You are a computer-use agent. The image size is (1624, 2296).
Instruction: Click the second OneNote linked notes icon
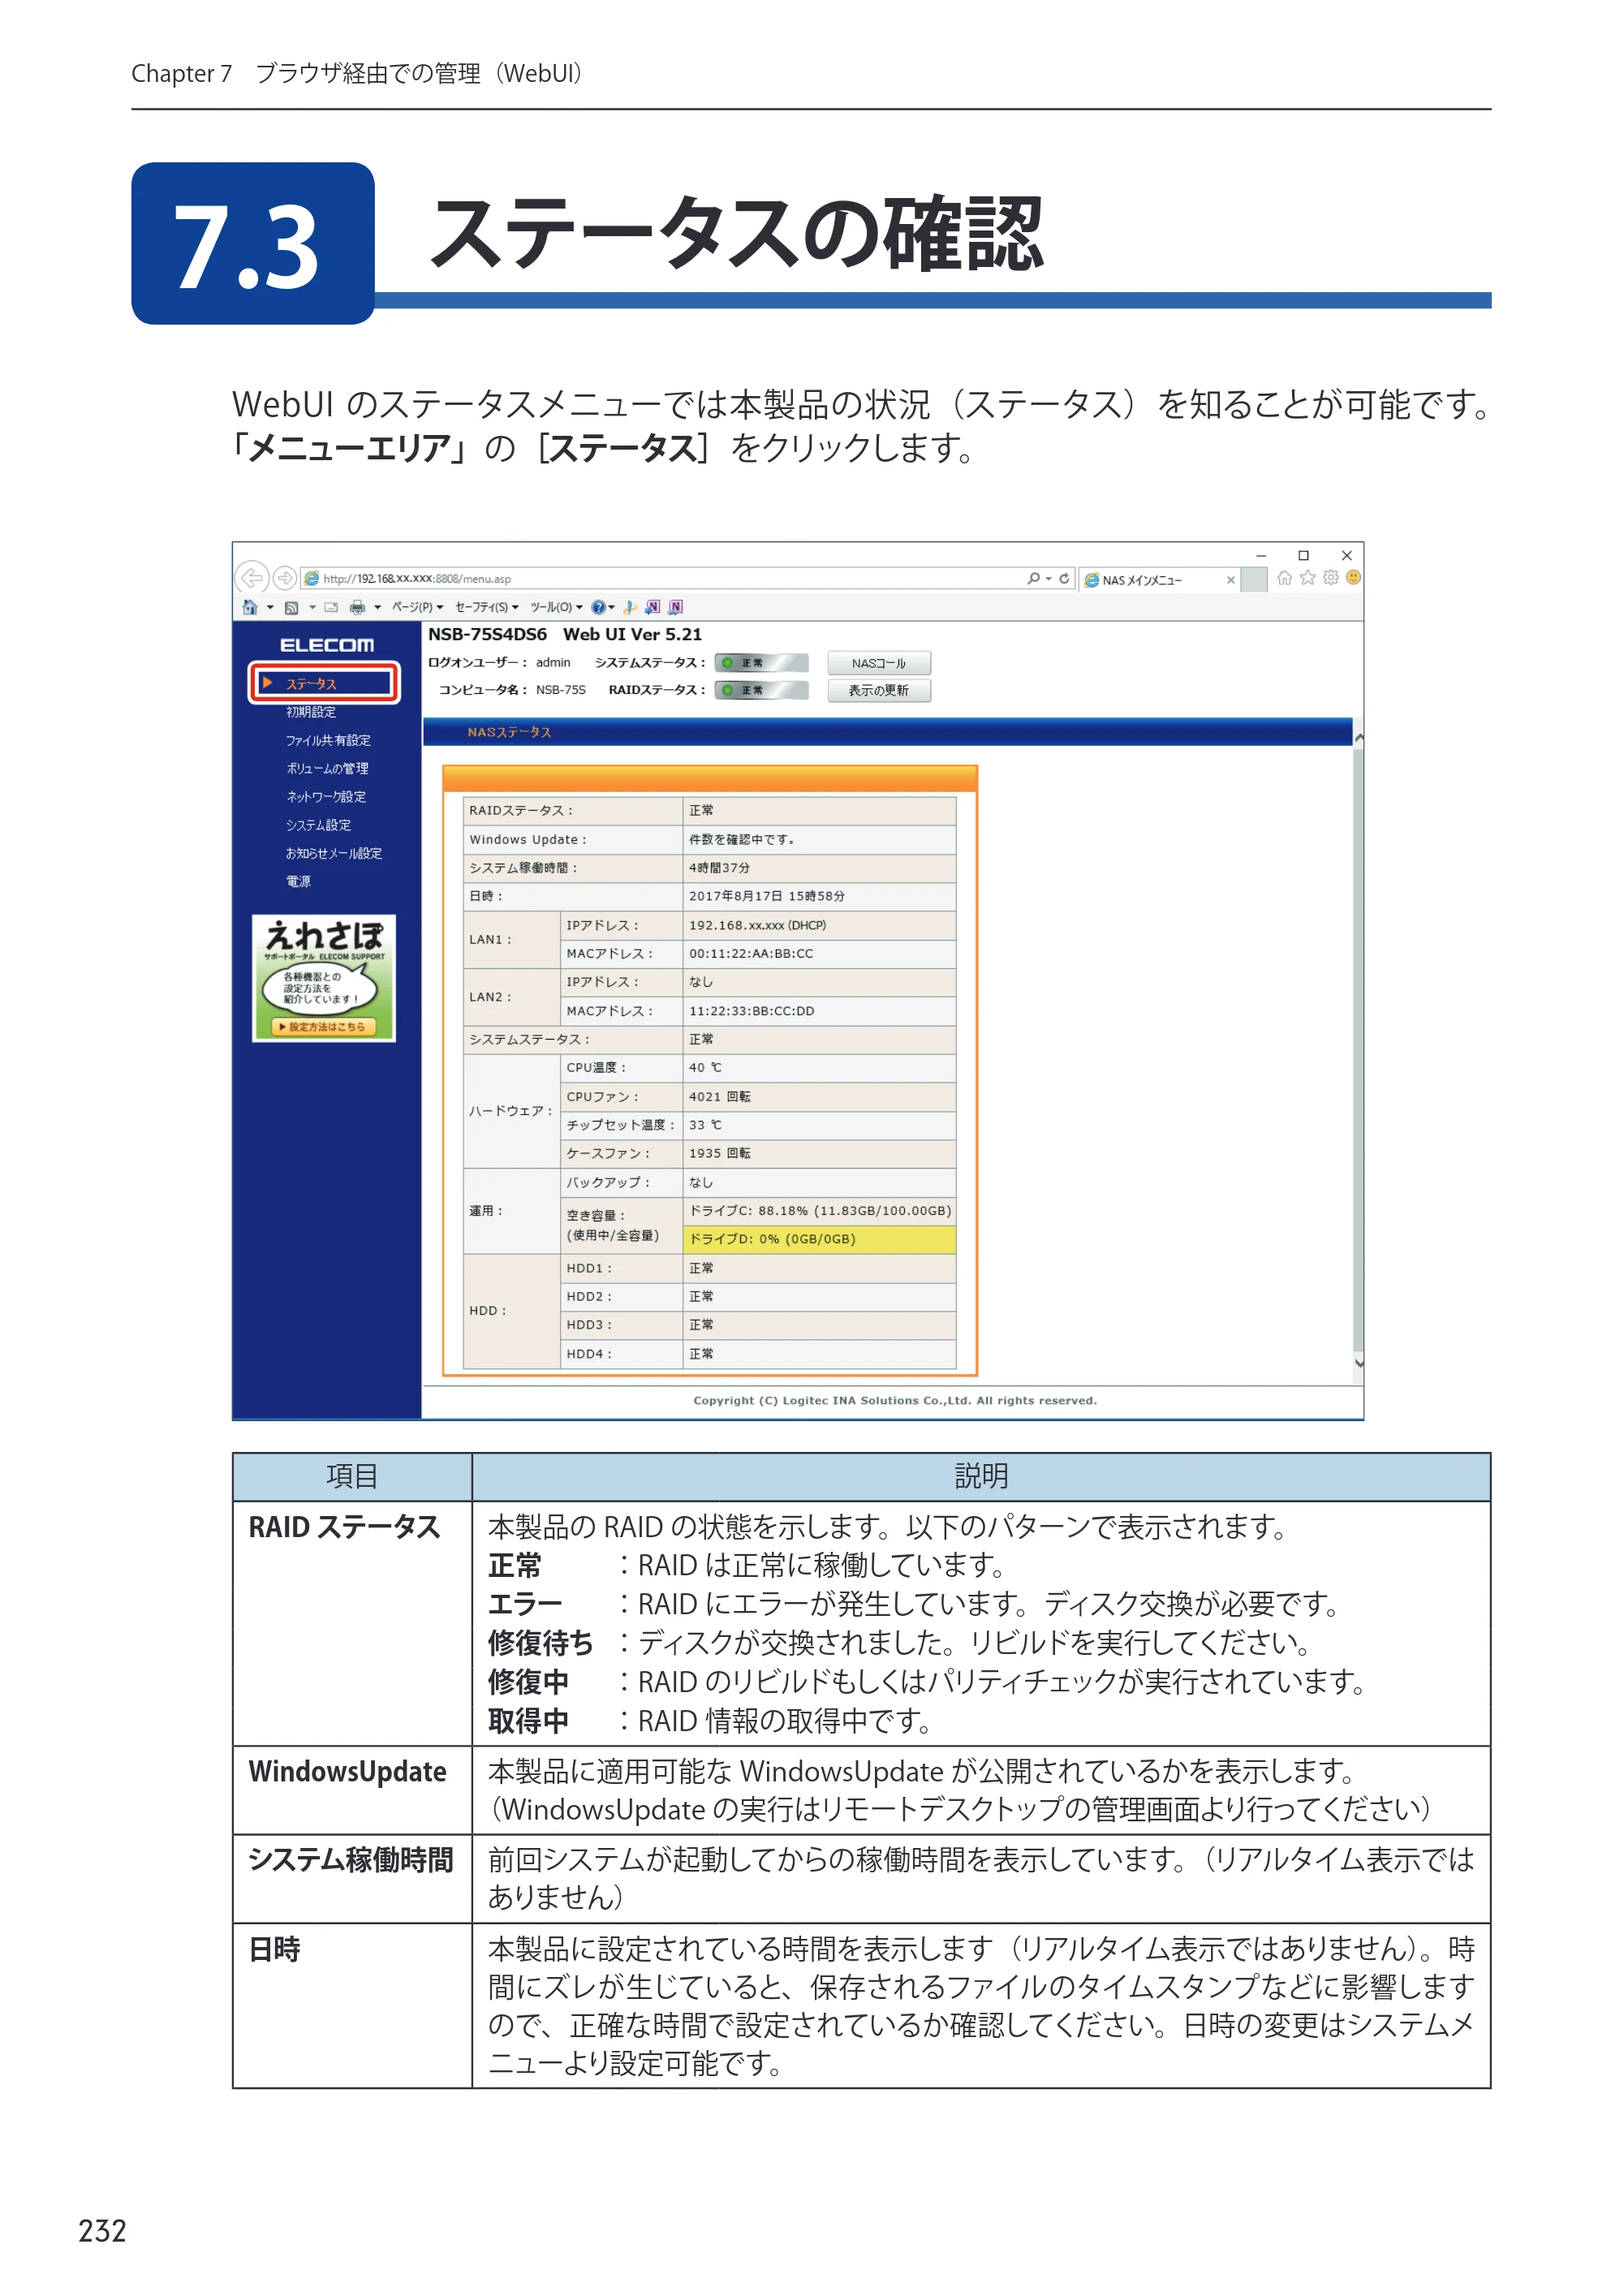pyautogui.click(x=676, y=607)
